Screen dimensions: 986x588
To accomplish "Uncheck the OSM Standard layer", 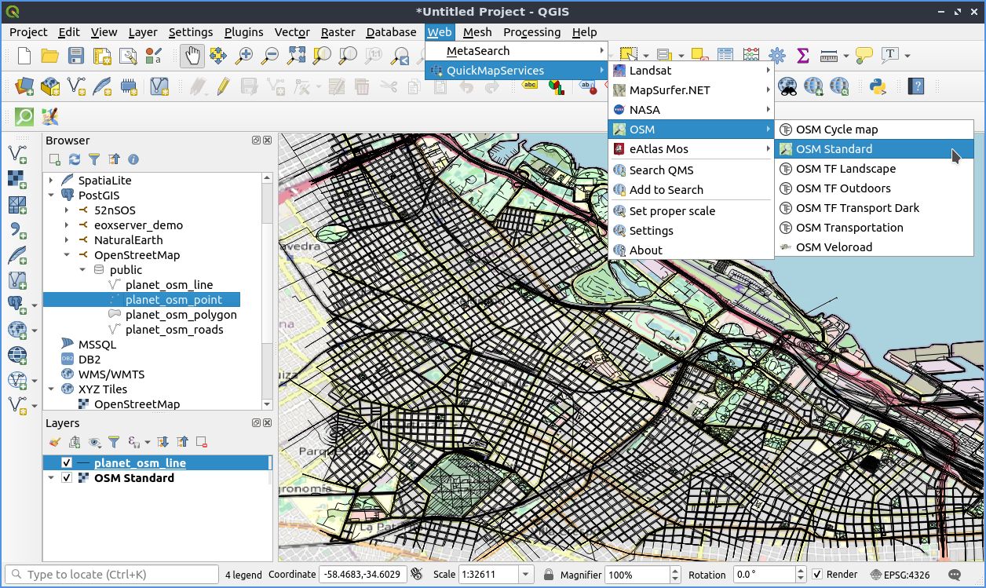I will [67, 477].
